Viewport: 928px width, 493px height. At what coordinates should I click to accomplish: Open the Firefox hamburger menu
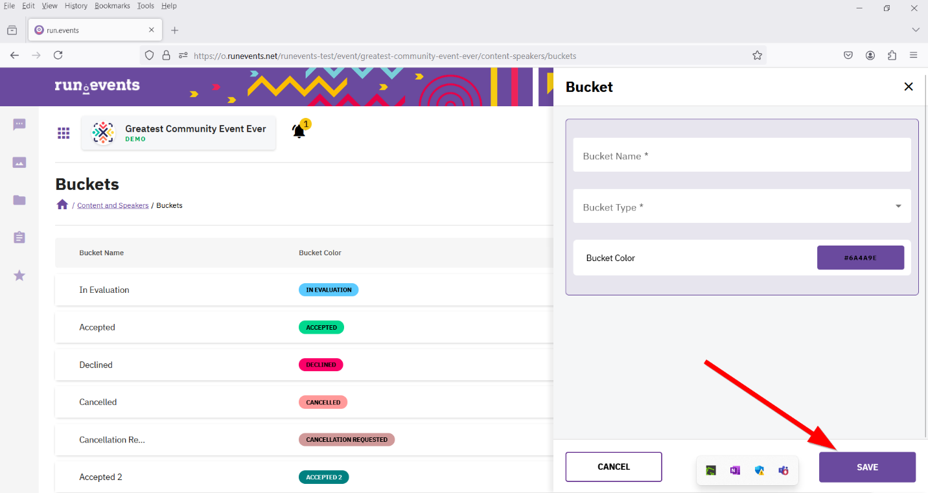click(x=914, y=56)
